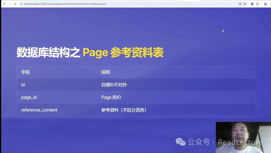Click the 说明 column header
The width and height of the screenshot is (271, 153).
[105, 72]
